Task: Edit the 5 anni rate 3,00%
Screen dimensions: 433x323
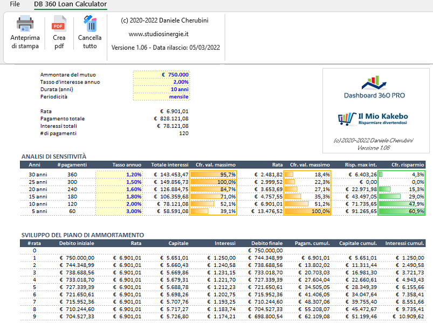Action: (119, 211)
